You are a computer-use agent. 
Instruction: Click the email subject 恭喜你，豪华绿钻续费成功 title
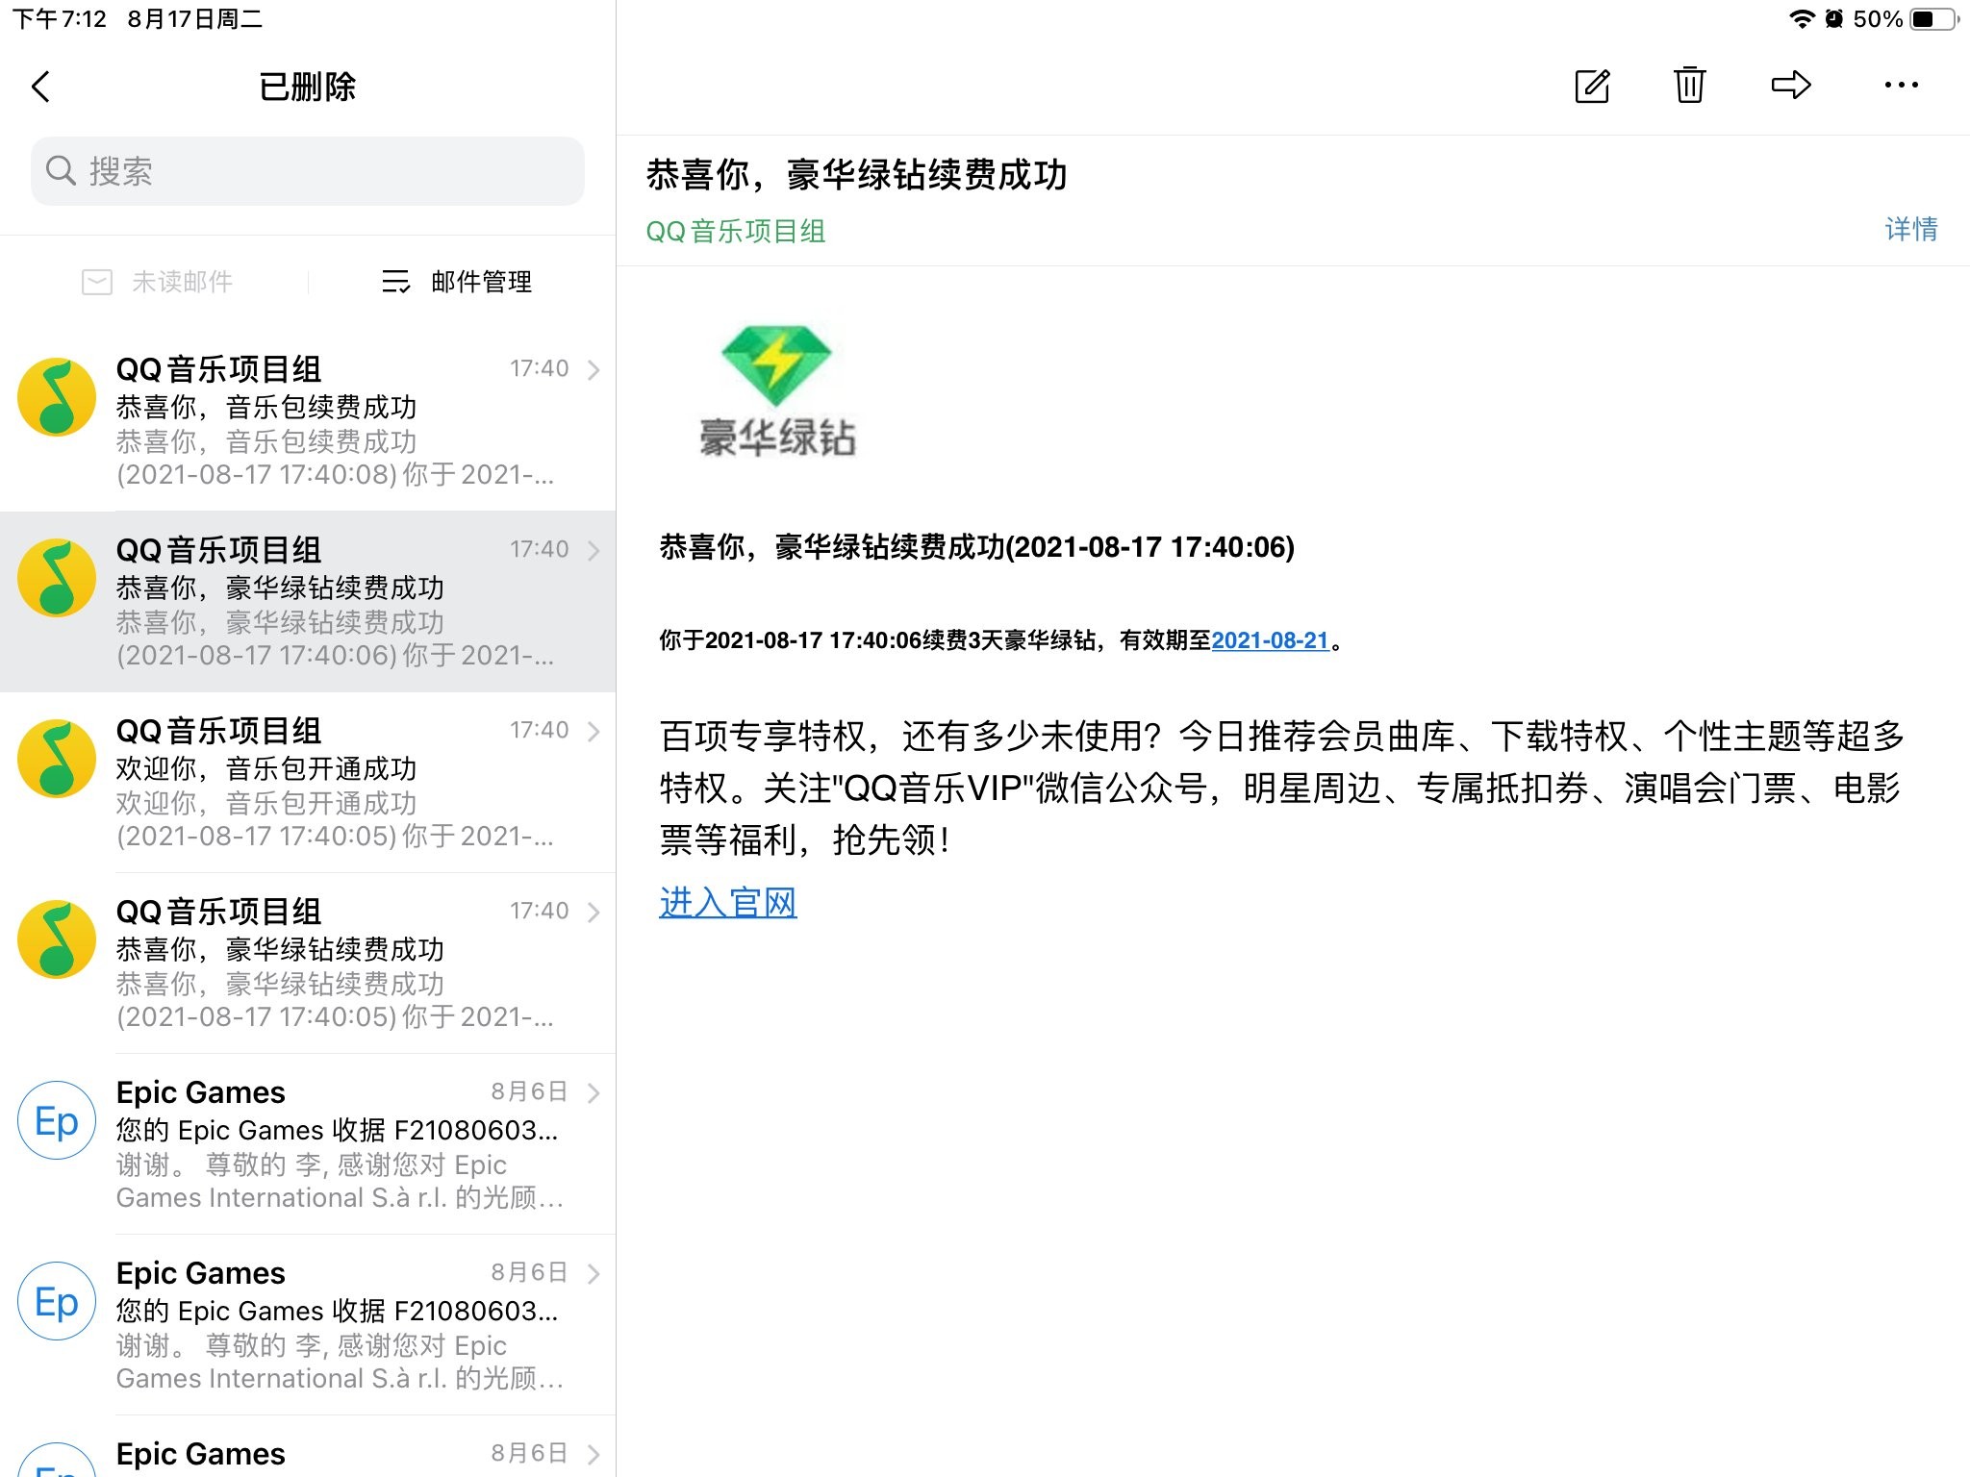click(x=856, y=175)
